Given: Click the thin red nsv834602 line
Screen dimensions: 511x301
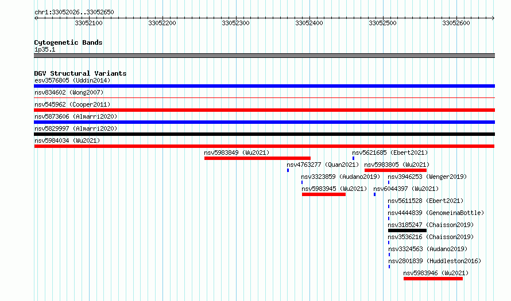Looking at the screenshot, I should [x=264, y=97].
